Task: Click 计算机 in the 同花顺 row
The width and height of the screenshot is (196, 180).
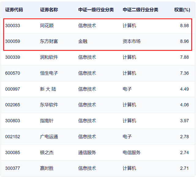Action: (x=129, y=26)
